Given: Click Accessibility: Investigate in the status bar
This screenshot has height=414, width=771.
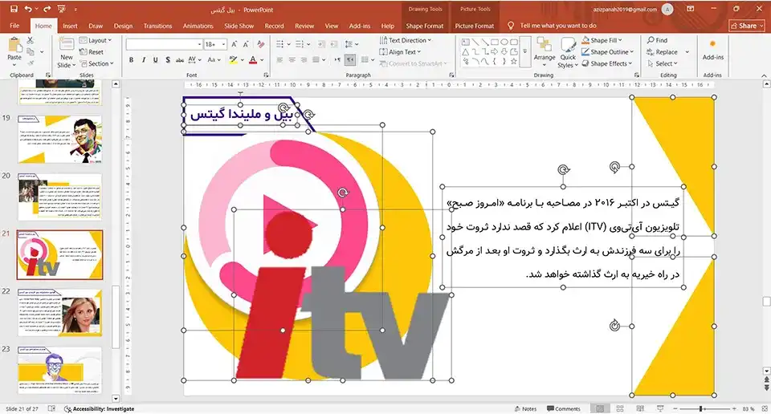Looking at the screenshot, I should (x=100, y=408).
